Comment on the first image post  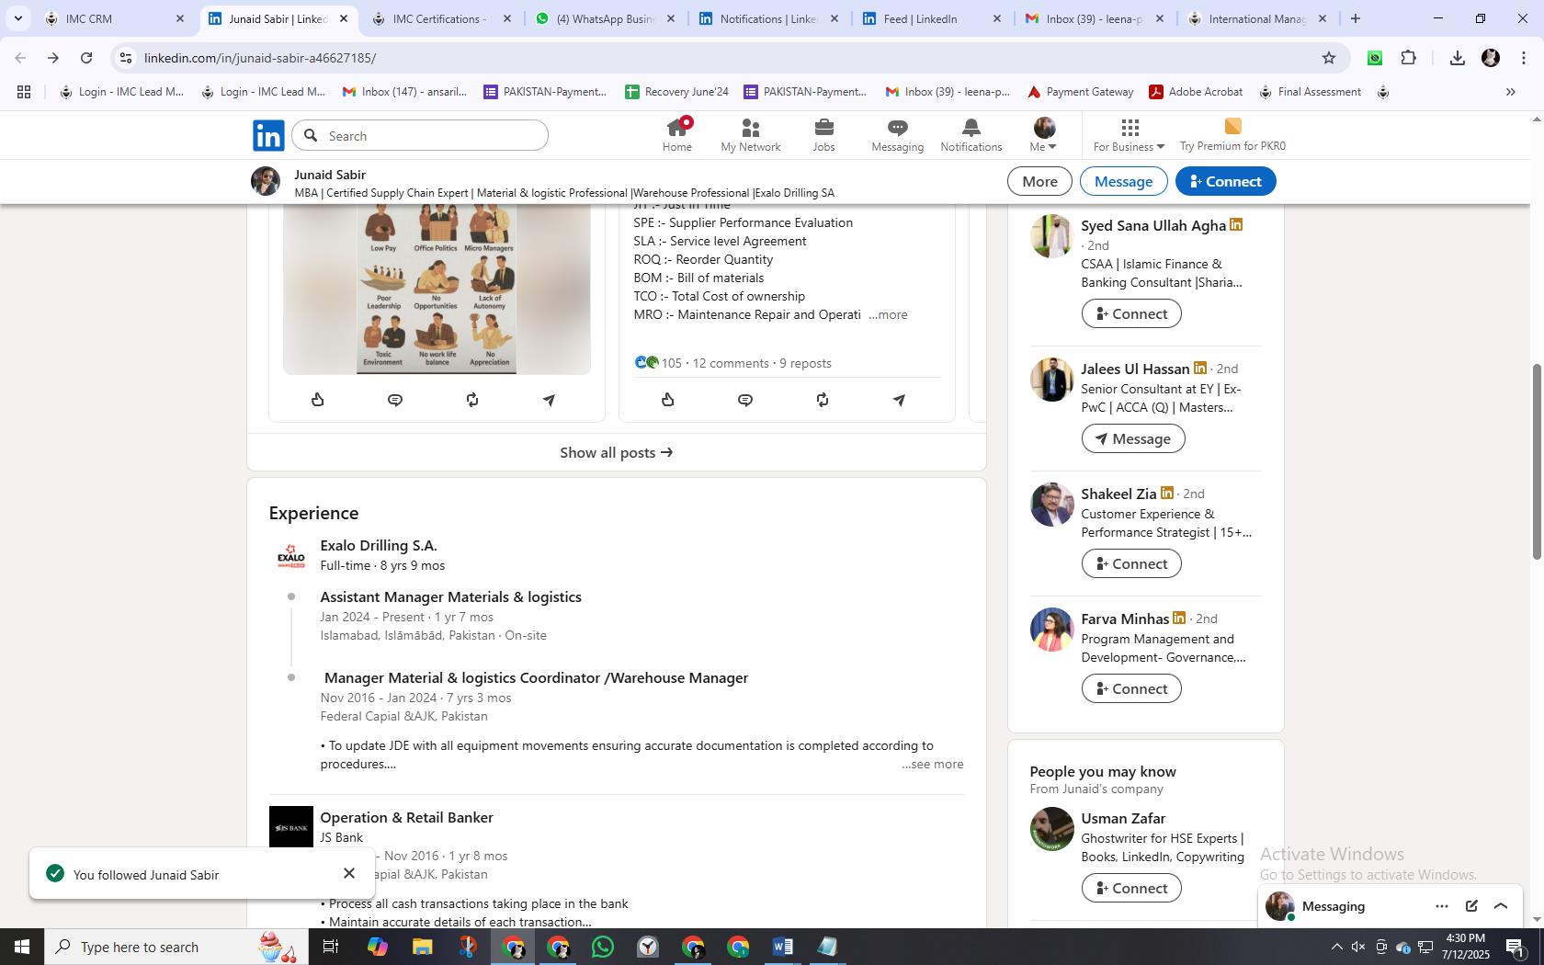(x=395, y=400)
